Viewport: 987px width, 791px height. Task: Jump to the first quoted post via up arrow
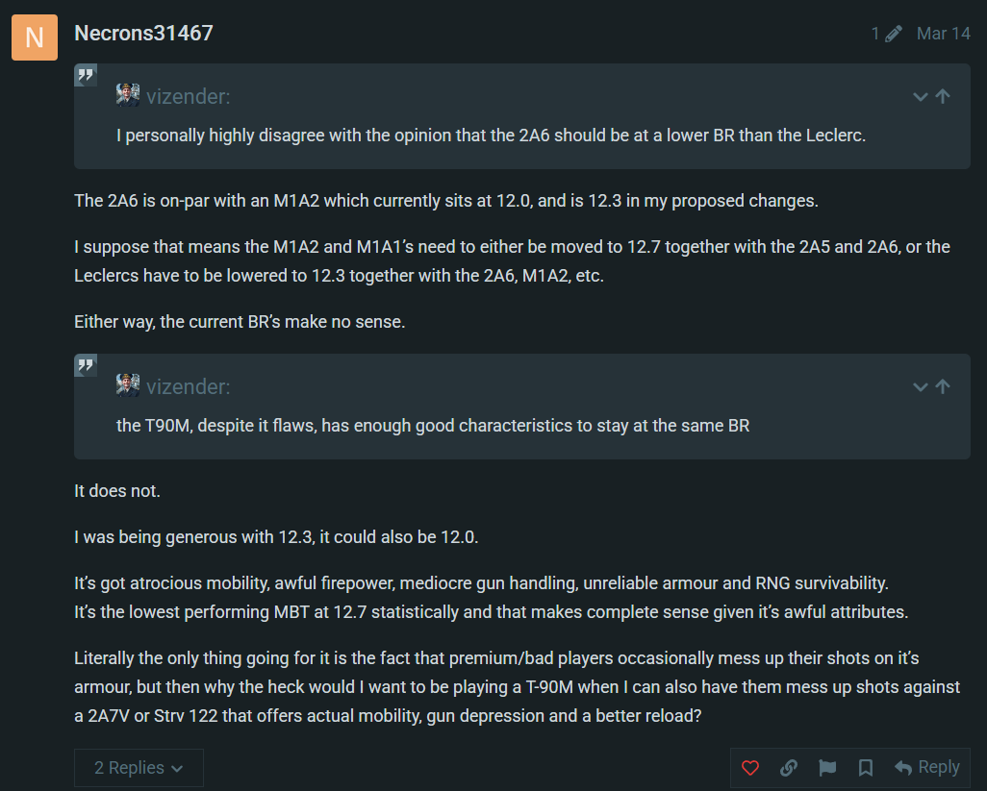click(x=943, y=96)
